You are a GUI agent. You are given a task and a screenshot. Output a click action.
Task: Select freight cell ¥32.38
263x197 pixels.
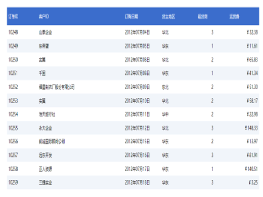click(x=252, y=32)
